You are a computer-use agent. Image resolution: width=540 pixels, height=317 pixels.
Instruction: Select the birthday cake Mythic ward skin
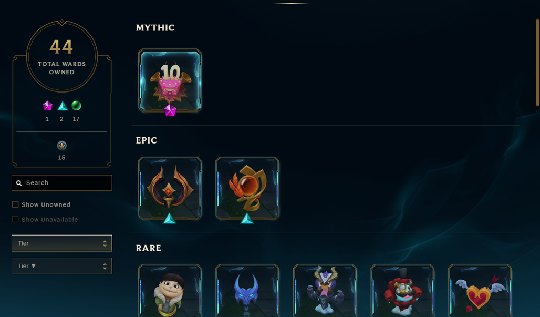(170, 80)
